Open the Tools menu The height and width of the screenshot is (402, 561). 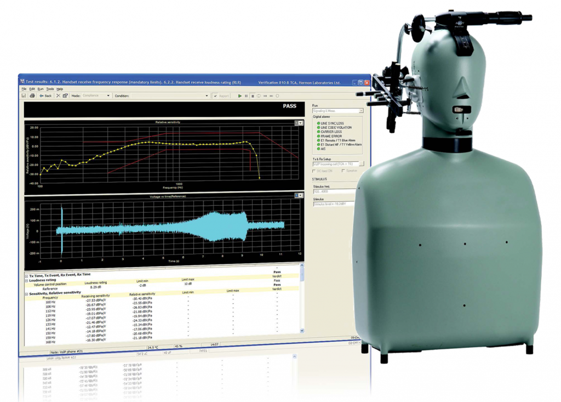coord(50,89)
